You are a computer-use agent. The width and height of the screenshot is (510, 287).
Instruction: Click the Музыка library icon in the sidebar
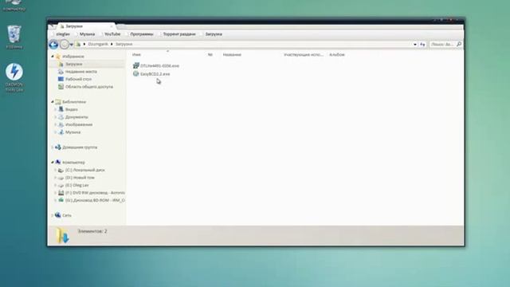pos(61,132)
